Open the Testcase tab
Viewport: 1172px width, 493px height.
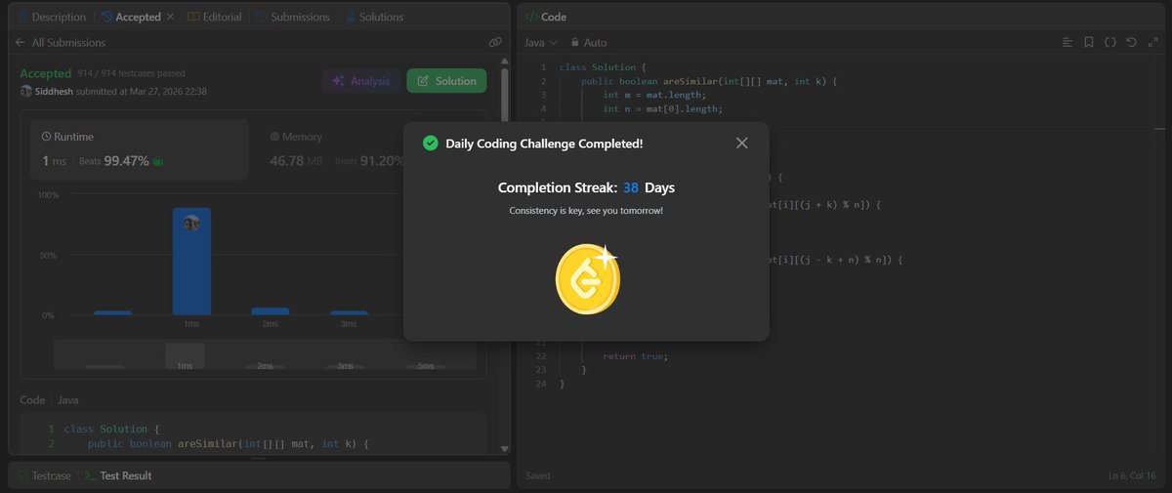(x=45, y=475)
